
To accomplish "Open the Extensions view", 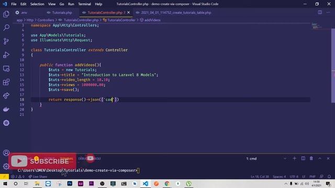I will pos(6,82).
